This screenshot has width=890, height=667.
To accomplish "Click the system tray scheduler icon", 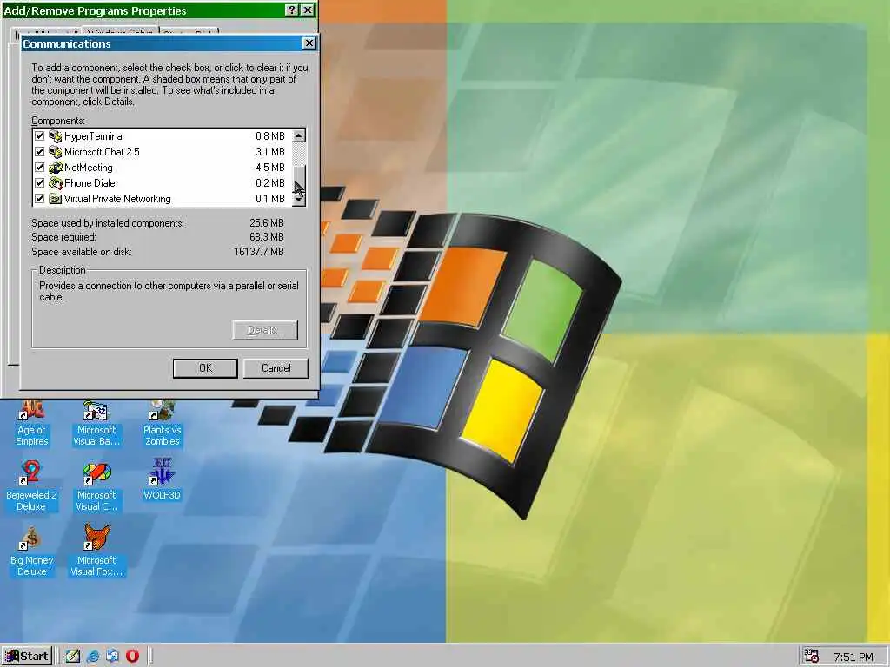I will [813, 657].
